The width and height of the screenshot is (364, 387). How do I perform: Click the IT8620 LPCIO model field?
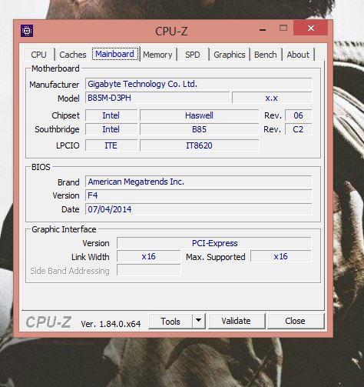[x=199, y=145]
